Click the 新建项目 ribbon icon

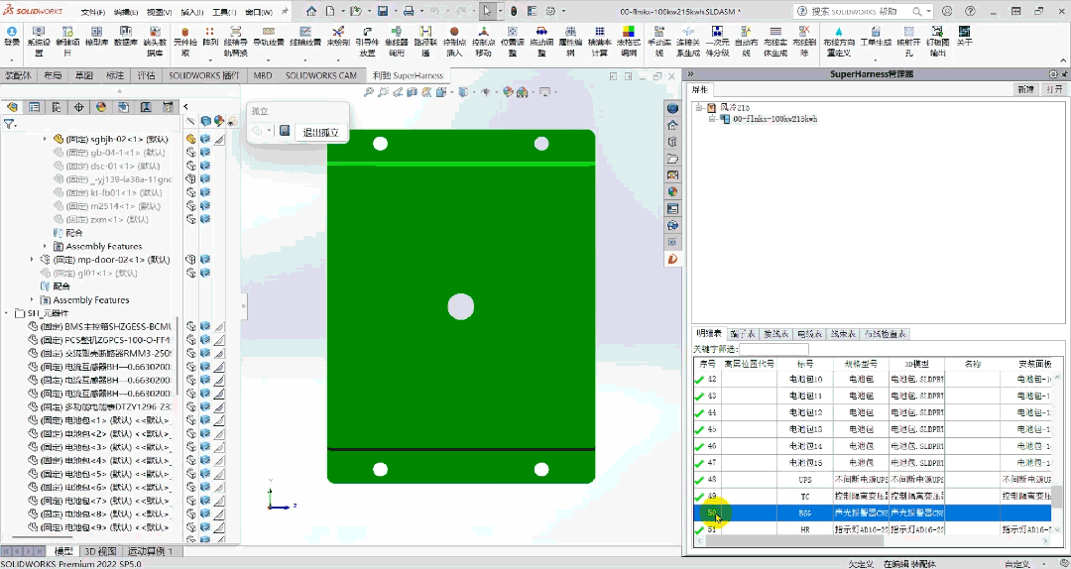click(x=67, y=32)
